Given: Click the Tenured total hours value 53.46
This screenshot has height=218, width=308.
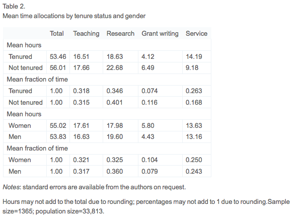Looking at the screenshot, I should [57, 57].
